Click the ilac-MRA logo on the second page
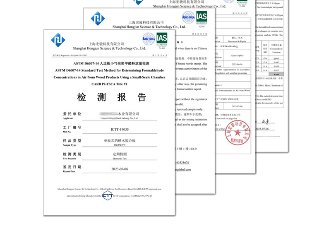Image resolution: width=331 pixels, height=226 pixels. 189,17
